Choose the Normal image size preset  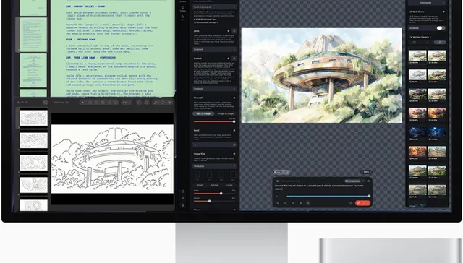coord(214,185)
